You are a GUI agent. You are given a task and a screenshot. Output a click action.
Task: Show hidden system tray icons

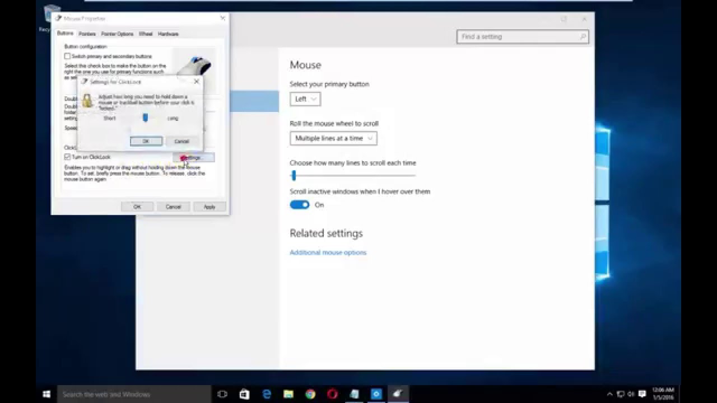click(609, 394)
